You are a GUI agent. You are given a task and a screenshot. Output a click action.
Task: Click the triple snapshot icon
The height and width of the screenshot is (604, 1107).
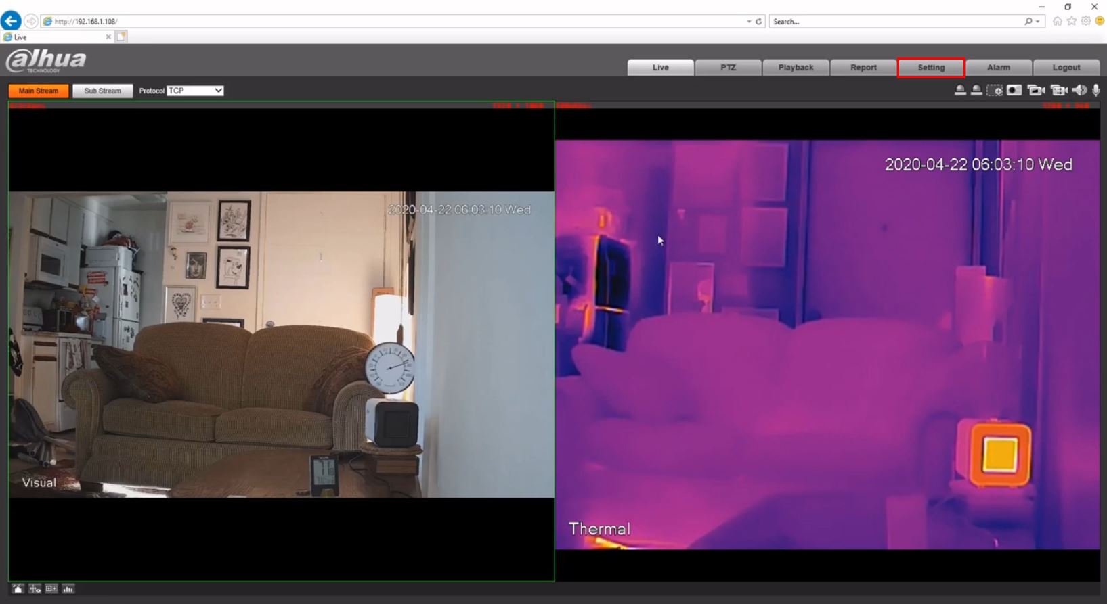coord(1036,90)
